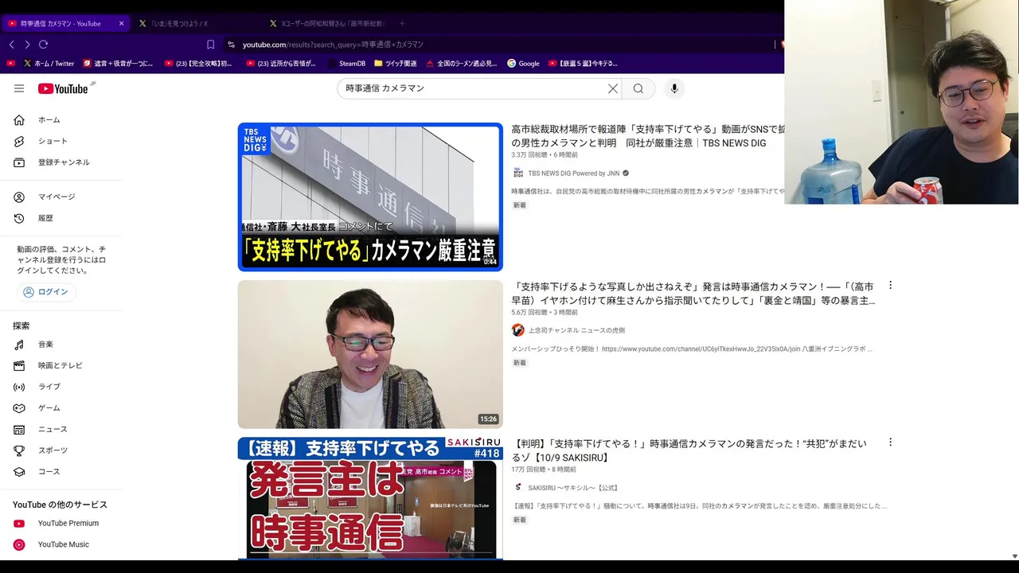Click the ログイン sign-in button
The width and height of the screenshot is (1019, 573).
(45, 292)
